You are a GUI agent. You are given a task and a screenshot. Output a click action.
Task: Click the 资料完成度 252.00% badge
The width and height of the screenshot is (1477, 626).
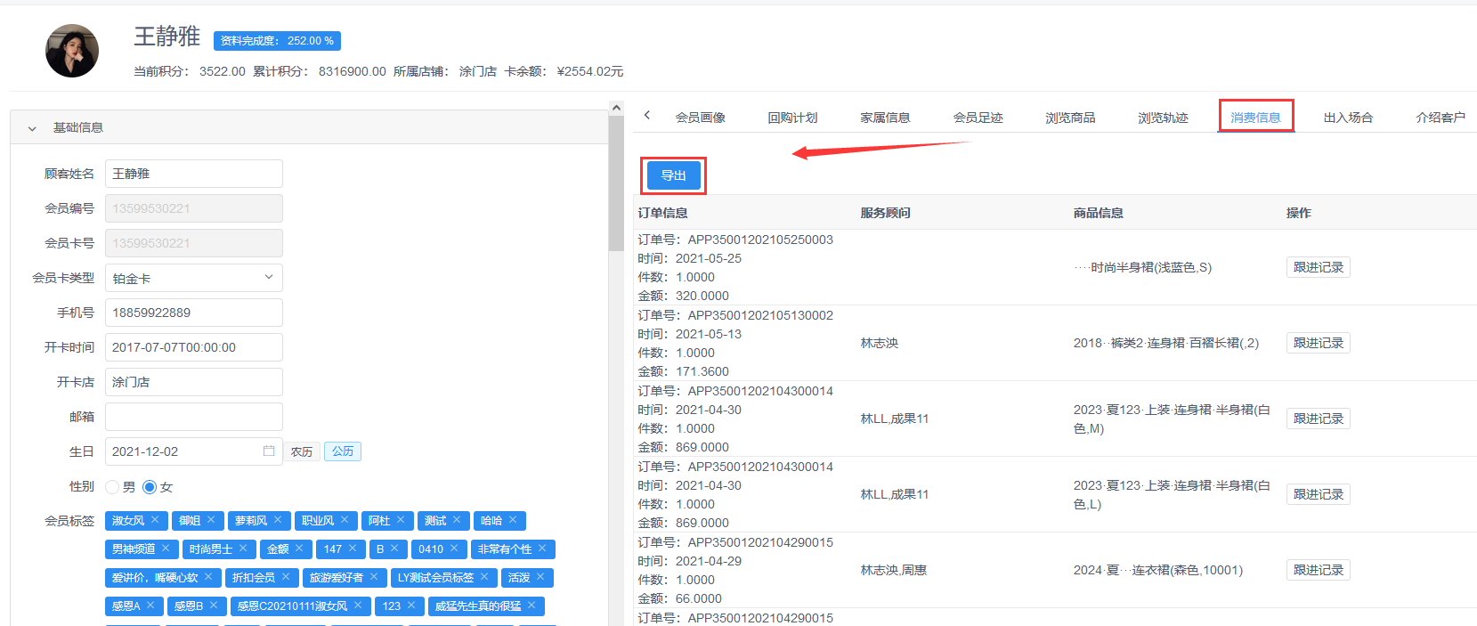coord(277,41)
